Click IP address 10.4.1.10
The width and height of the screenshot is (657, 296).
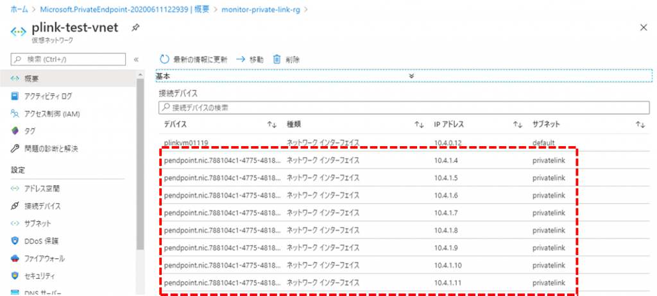448,265
